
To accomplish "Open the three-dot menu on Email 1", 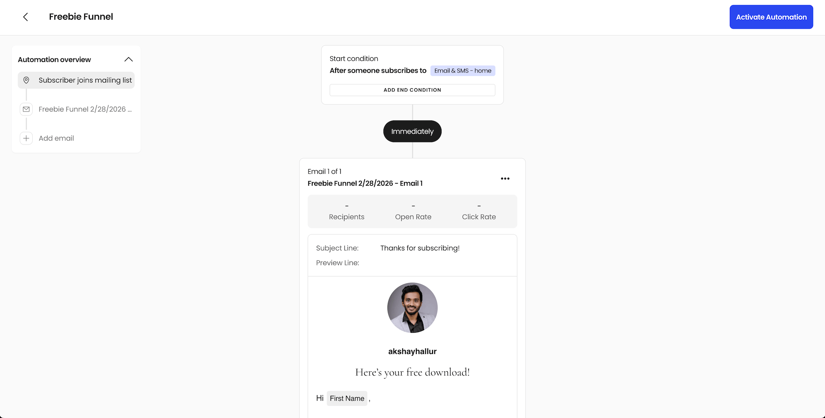I will click(x=505, y=178).
